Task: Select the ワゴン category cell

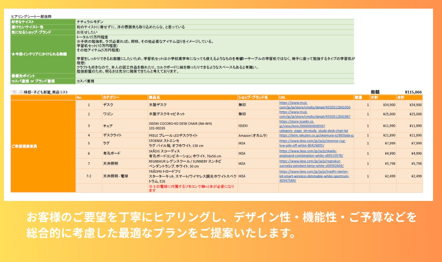Action: pyautogui.click(x=125, y=114)
